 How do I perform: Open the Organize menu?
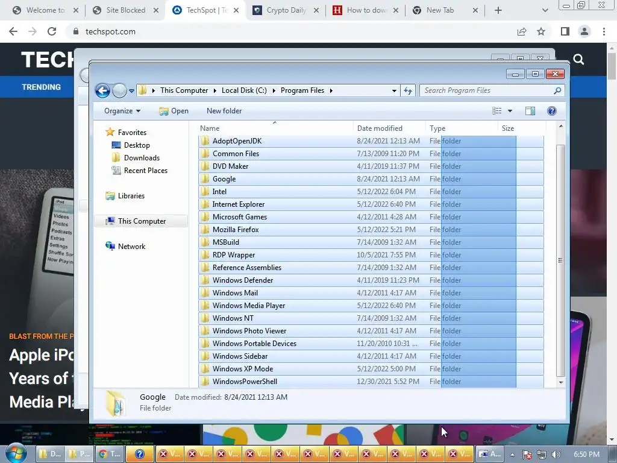click(x=122, y=111)
